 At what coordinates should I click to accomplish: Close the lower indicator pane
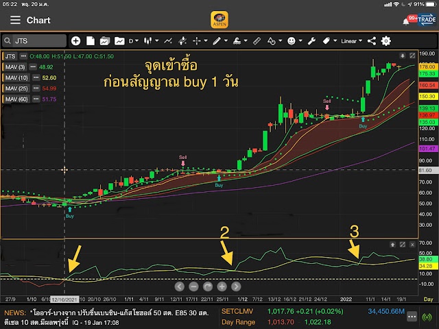[x=412, y=245]
